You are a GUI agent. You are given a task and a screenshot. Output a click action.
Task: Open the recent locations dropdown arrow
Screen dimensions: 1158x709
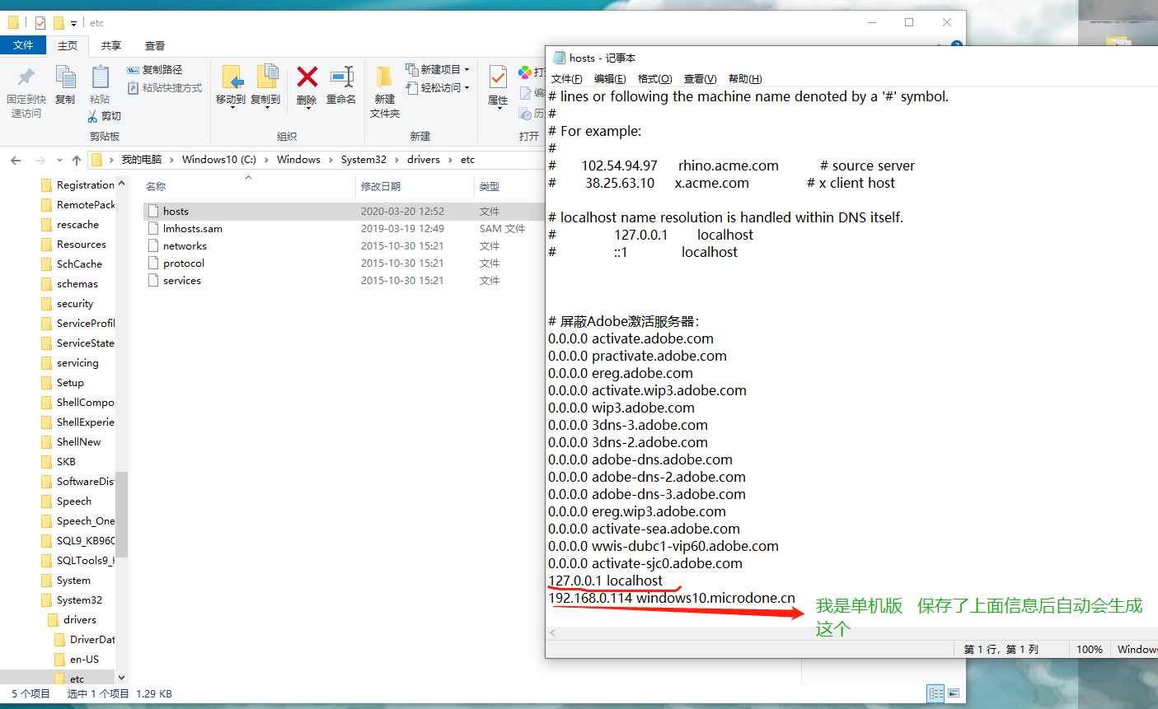click(x=59, y=160)
